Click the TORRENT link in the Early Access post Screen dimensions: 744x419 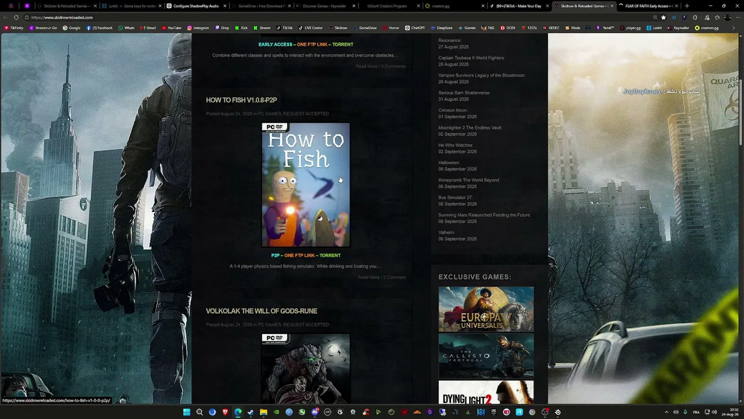click(x=342, y=45)
